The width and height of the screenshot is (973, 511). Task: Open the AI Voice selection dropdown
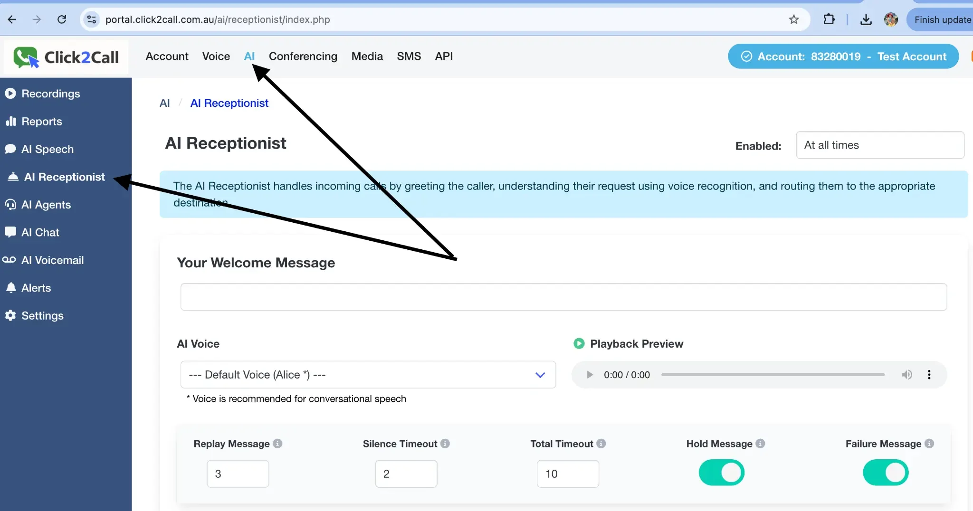(x=368, y=375)
